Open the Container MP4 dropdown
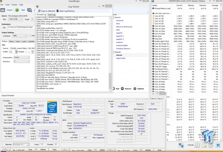The image size is (223, 152). click(x=20, y=36)
